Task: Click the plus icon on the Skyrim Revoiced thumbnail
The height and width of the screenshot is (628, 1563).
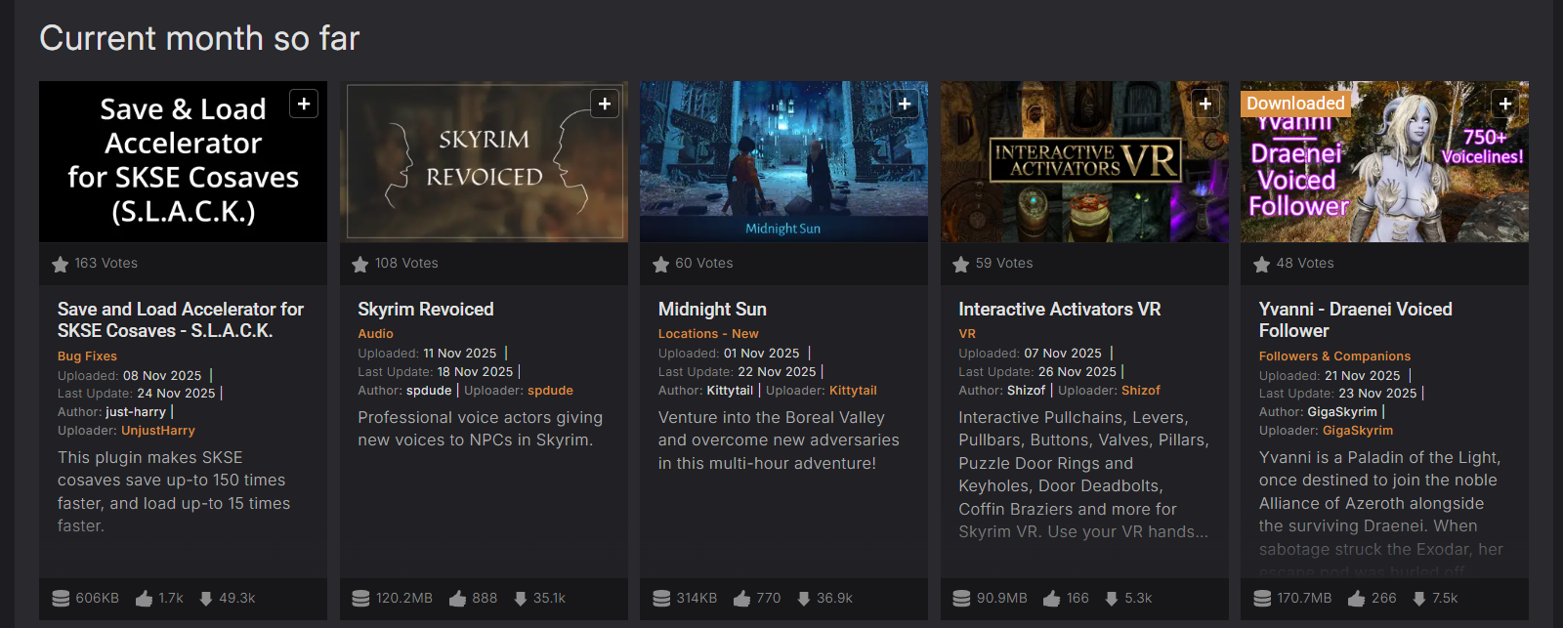Action: point(605,104)
